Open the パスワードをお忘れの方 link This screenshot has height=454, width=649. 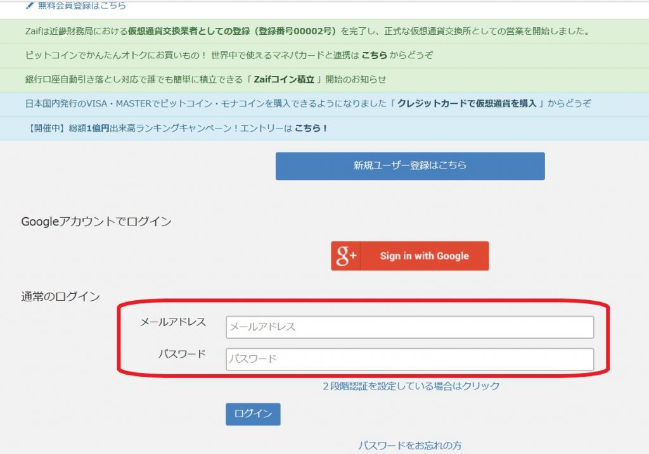coord(410,445)
